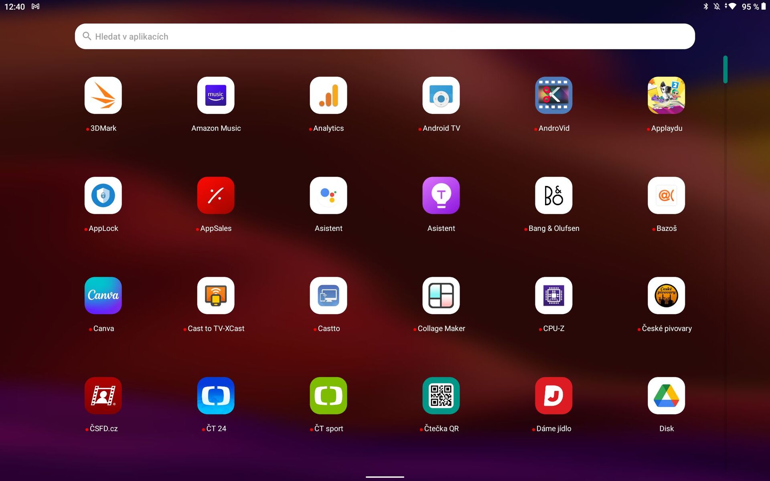The height and width of the screenshot is (481, 770).
Task: Open the Čtečka QR scanner
Action: [x=441, y=396]
